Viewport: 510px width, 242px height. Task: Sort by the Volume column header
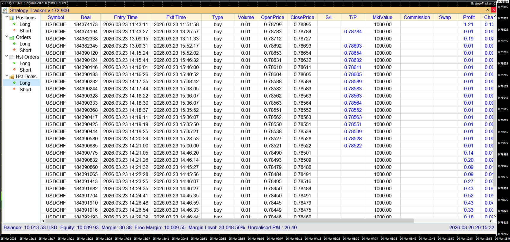246,17
